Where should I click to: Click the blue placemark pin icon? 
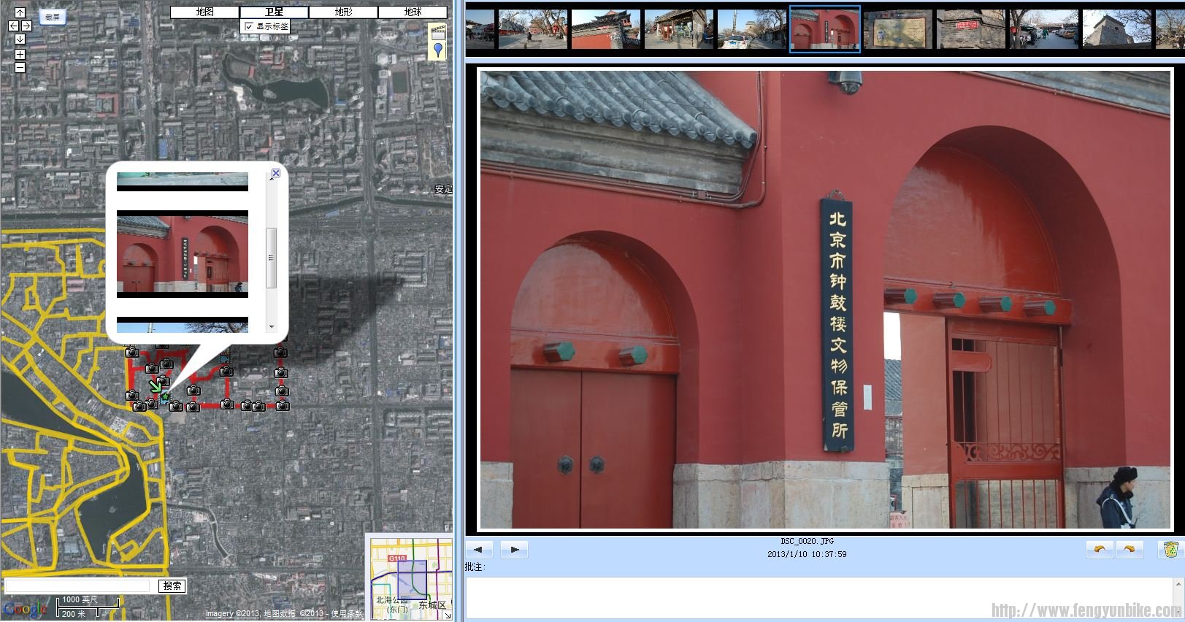(x=437, y=50)
